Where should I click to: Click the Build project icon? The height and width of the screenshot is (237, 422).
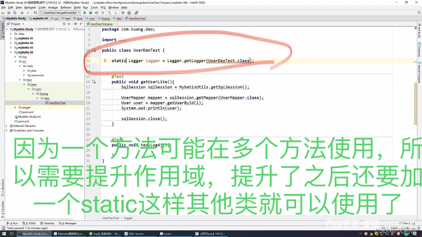point(35,13)
